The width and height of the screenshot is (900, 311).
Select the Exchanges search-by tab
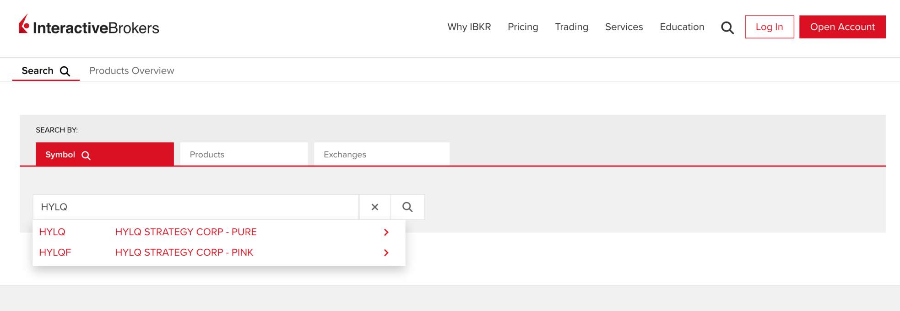point(381,154)
